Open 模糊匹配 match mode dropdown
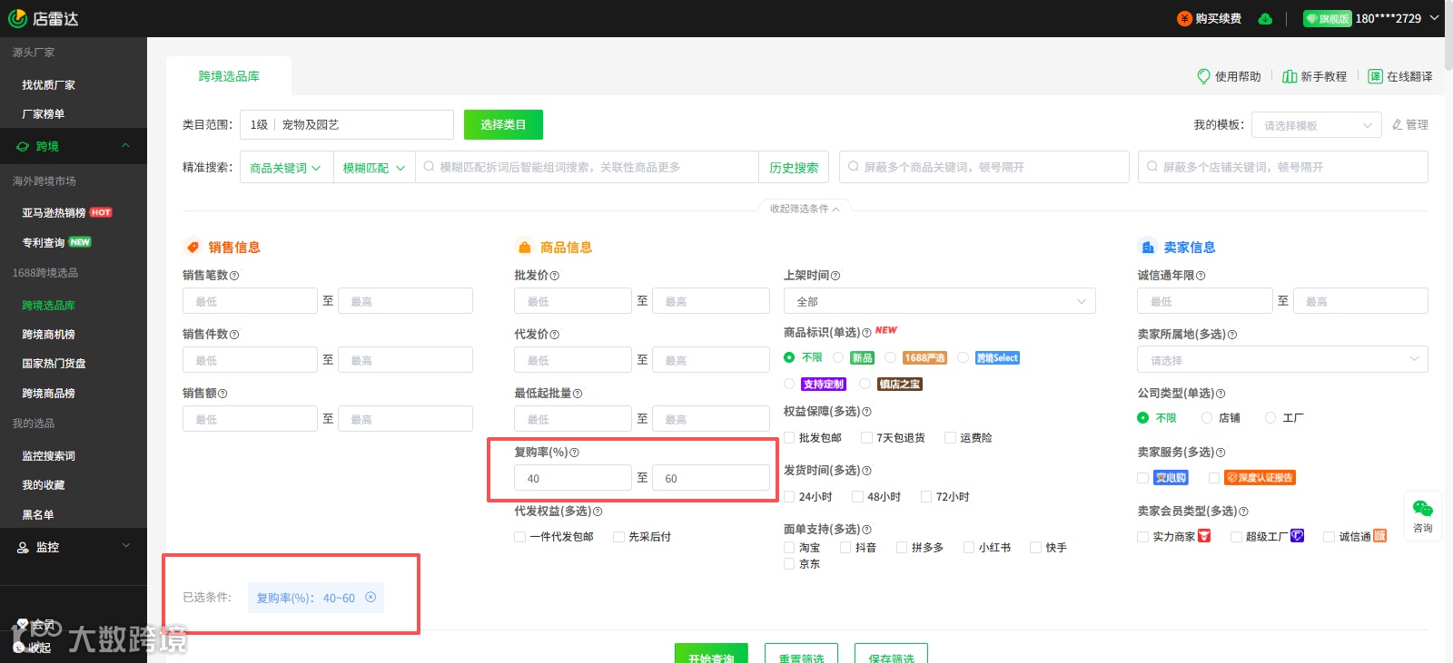The width and height of the screenshot is (1453, 663). click(x=373, y=168)
